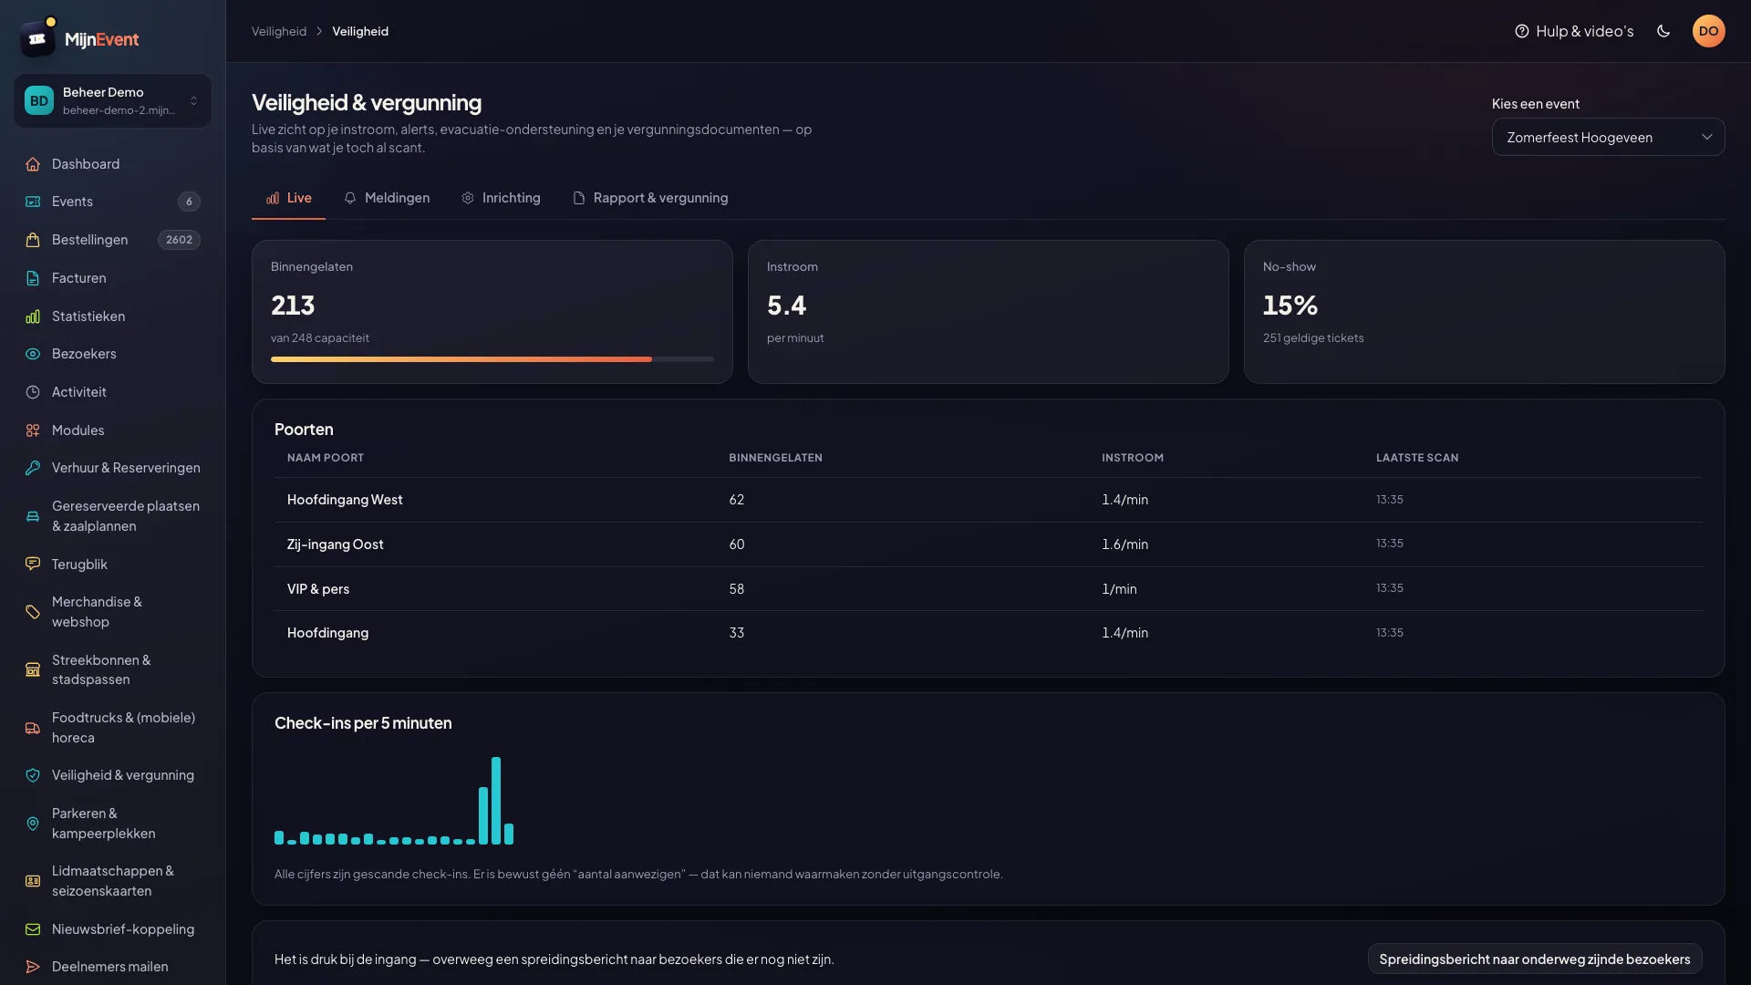Image resolution: width=1751 pixels, height=985 pixels.
Task: Click the Foodtrucks truck icon
Action: (x=33, y=728)
